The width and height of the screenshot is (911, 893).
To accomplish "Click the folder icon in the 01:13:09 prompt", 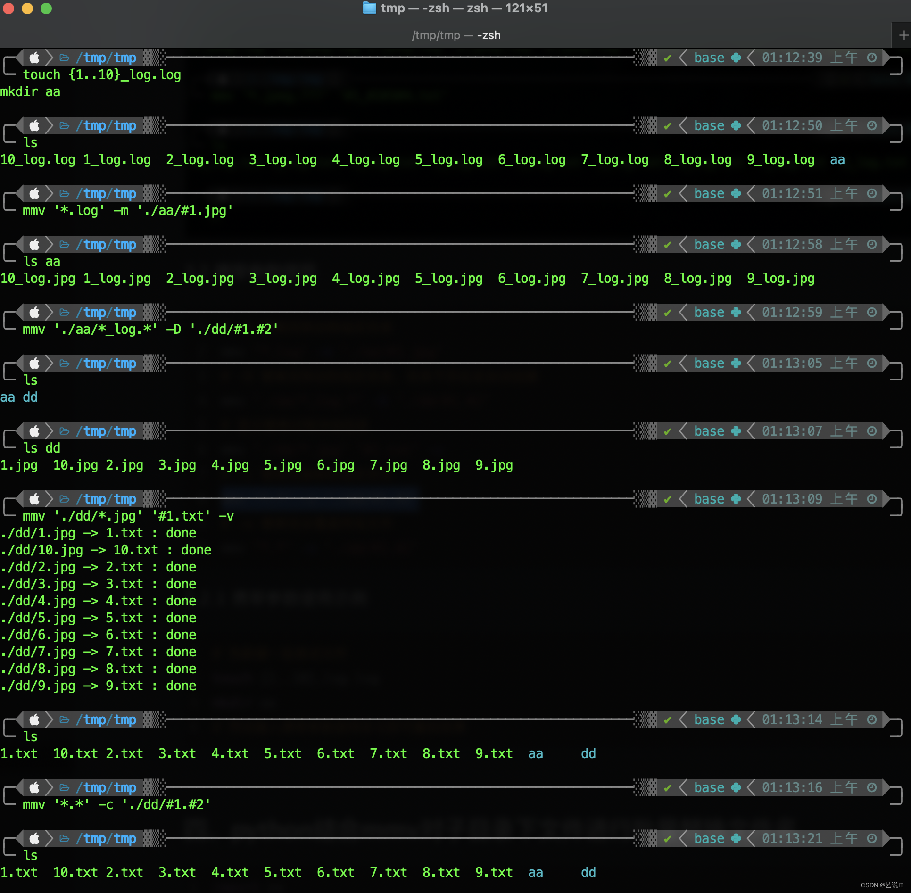I will tap(65, 499).
